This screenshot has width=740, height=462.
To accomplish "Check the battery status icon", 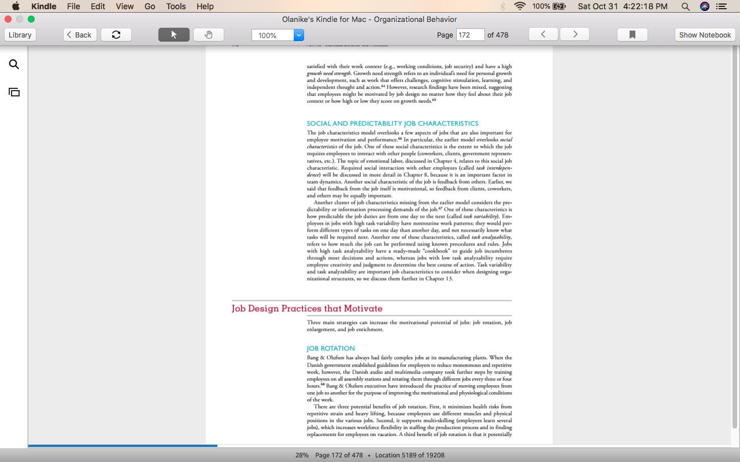I will (559, 6).
